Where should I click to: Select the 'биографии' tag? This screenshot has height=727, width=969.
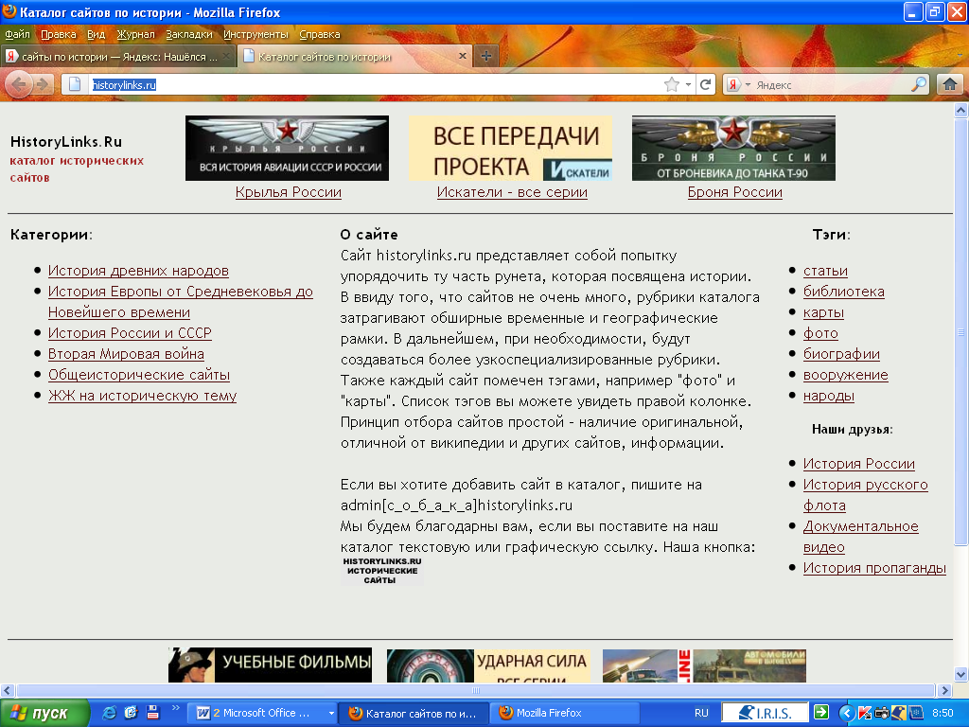pyautogui.click(x=841, y=354)
